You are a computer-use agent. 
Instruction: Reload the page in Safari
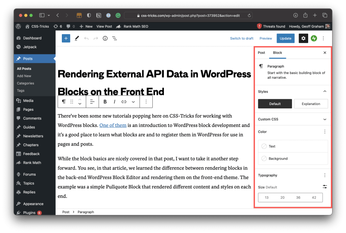coord(249,16)
